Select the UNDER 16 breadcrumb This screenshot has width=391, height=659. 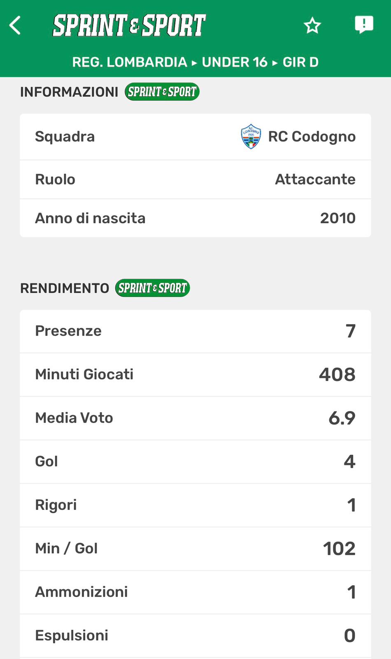[235, 62]
